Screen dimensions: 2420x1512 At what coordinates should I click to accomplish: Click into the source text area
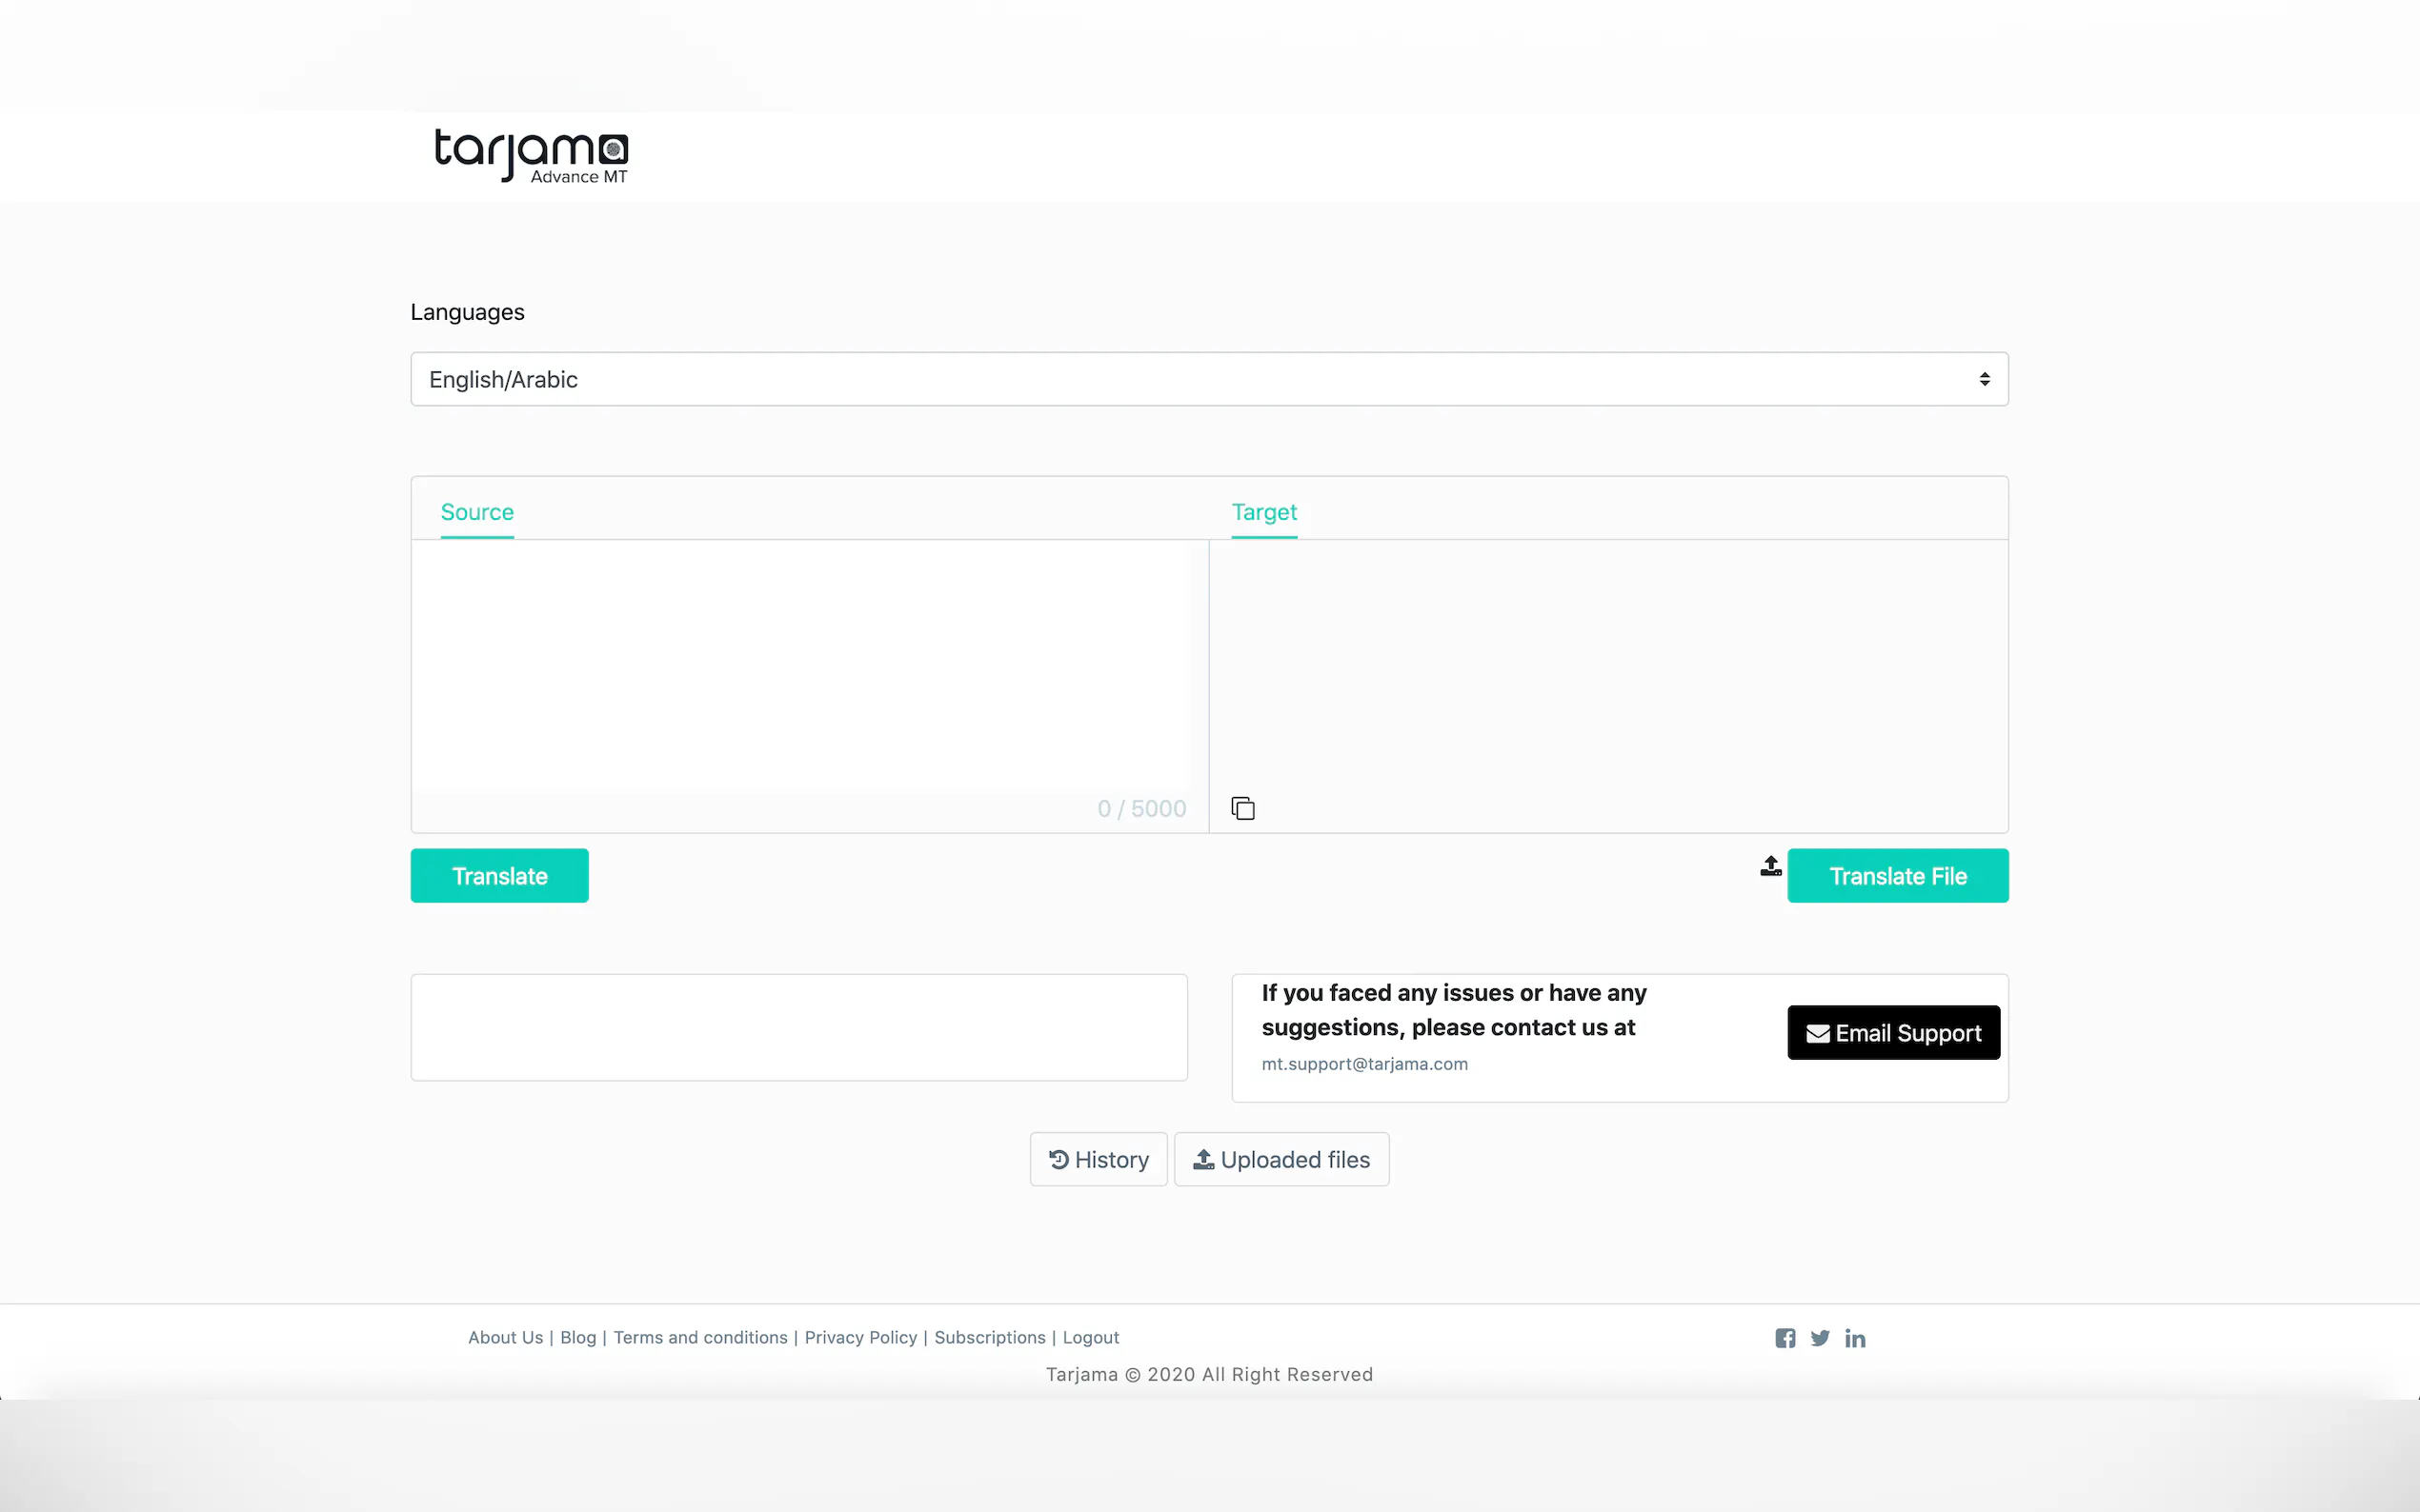[800, 665]
